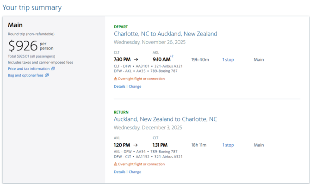
Task: Click external-link icon beside Price and tax information
Action: pos(53,68)
